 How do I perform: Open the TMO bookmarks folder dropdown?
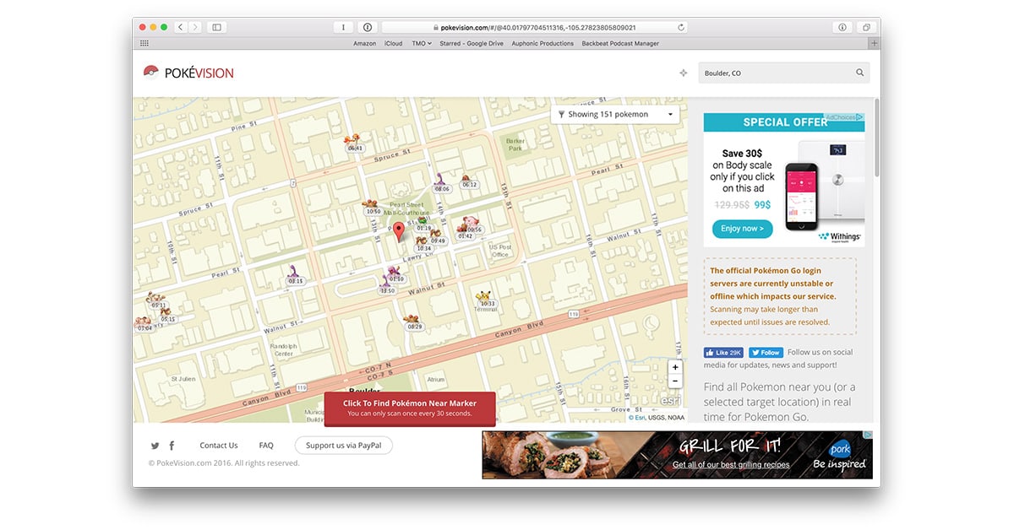(421, 43)
